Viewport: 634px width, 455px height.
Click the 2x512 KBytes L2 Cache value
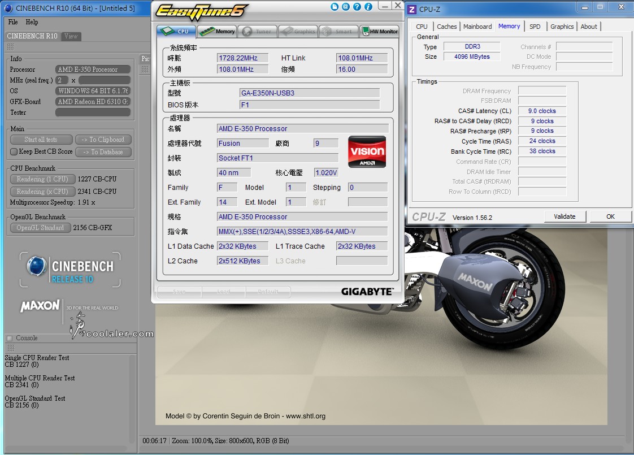242,261
